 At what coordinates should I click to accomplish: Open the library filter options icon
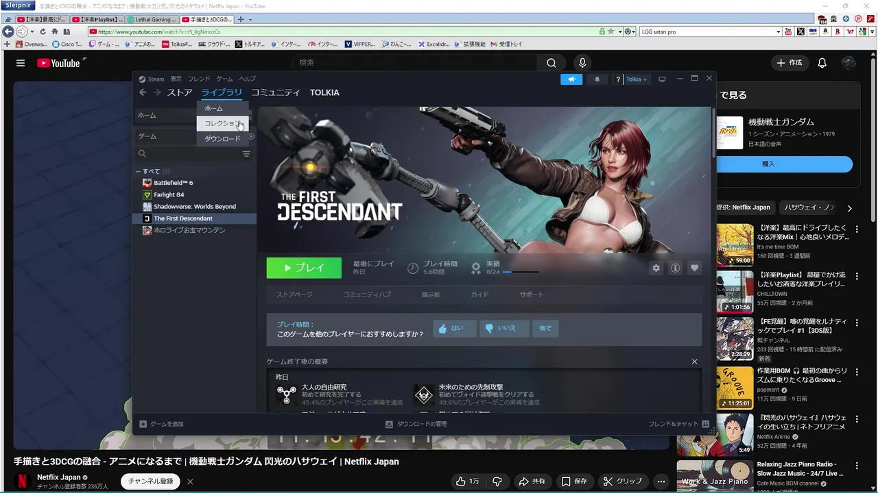tap(246, 154)
